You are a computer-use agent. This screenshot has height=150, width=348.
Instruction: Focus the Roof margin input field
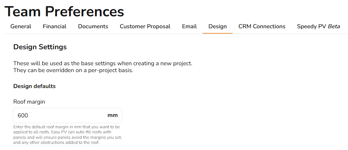tap(67, 116)
